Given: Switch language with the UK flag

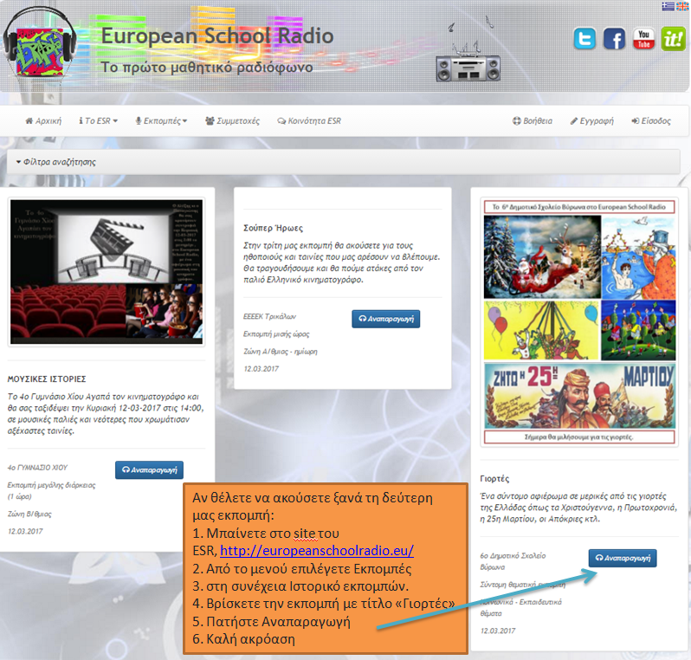Looking at the screenshot, I should [682, 5].
